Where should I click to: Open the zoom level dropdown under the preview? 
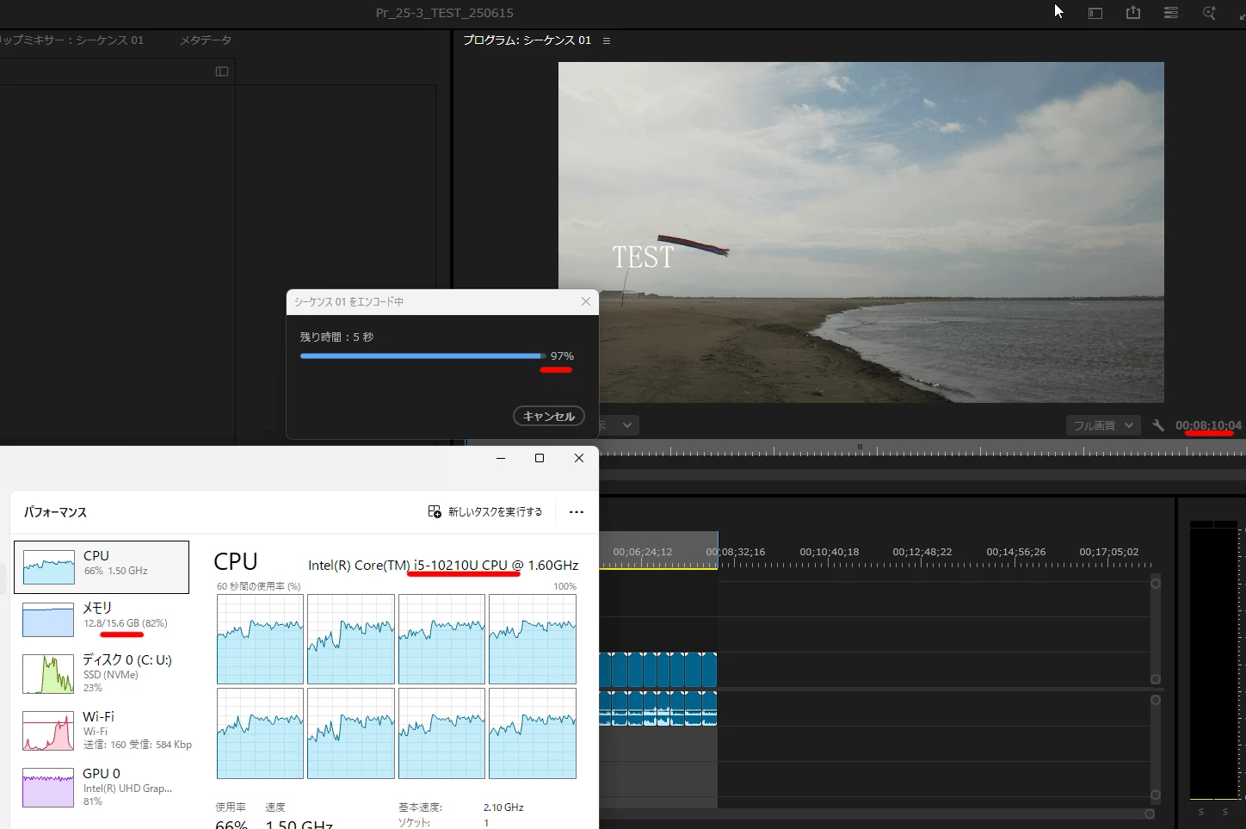point(619,425)
